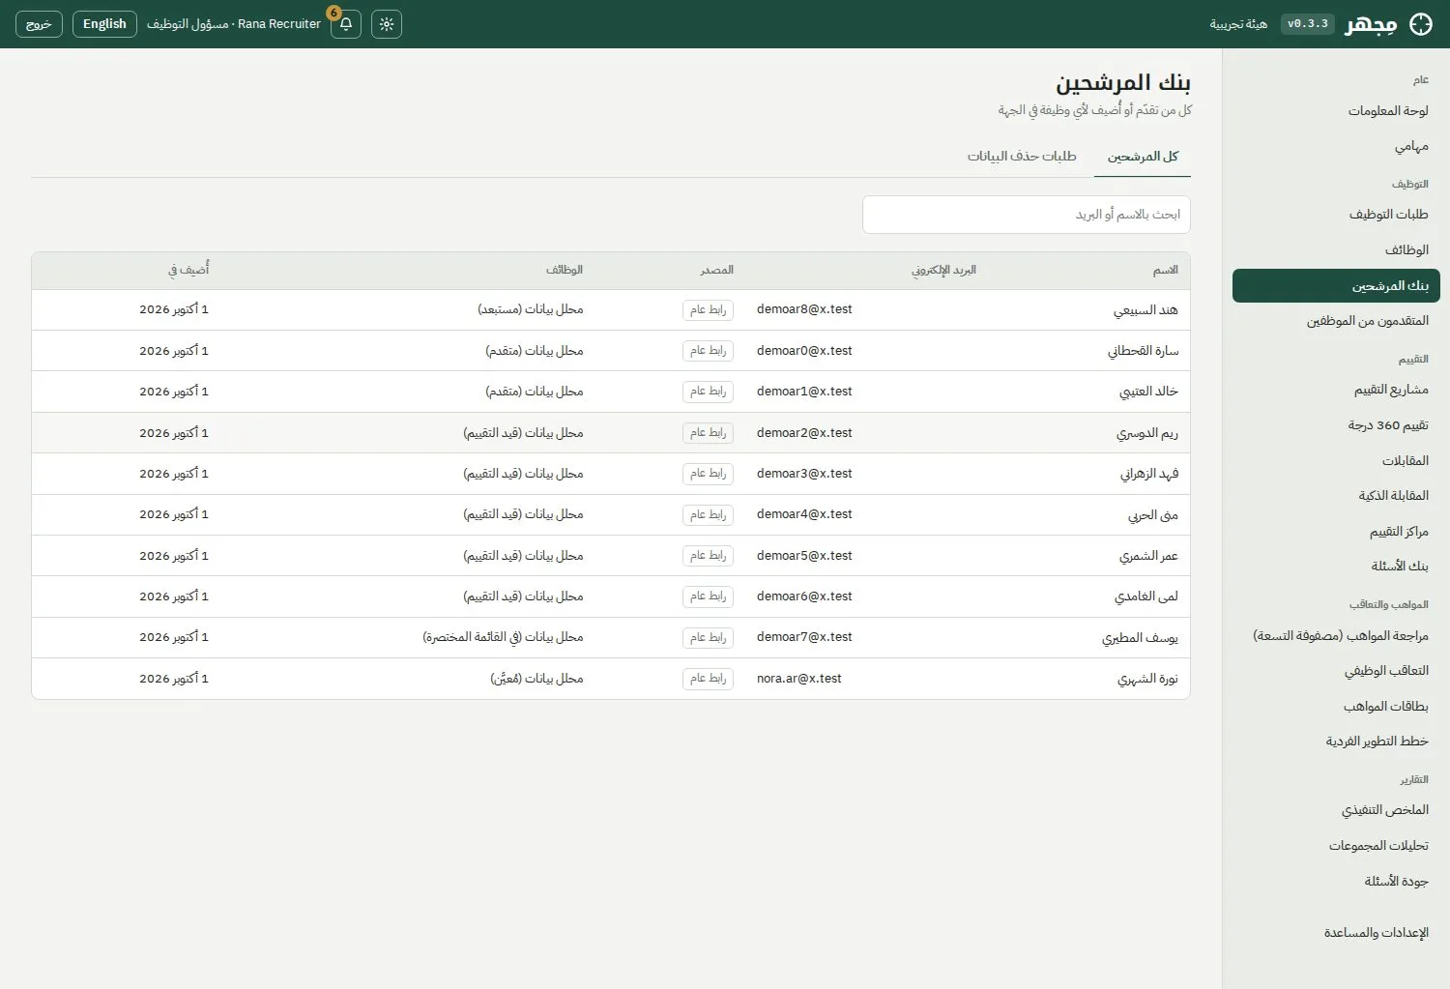Open تحليلات المجموعات sidebar item
The image size is (1450, 989).
point(1336,846)
